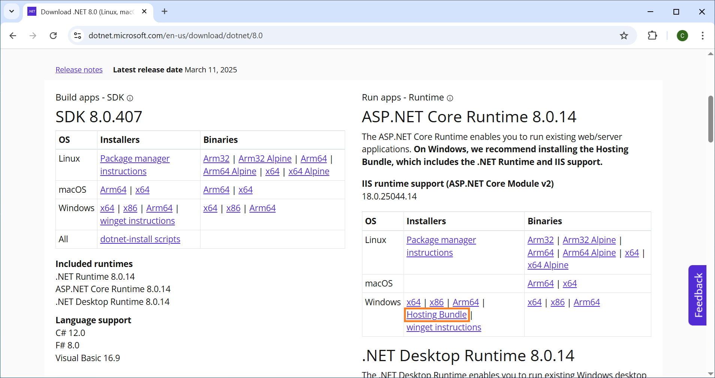Download ASP.NET Runtime Windows x64 installer

click(414, 302)
